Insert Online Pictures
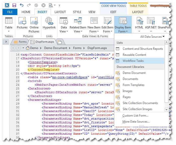The image size is (176, 145). (x=34, y=25)
